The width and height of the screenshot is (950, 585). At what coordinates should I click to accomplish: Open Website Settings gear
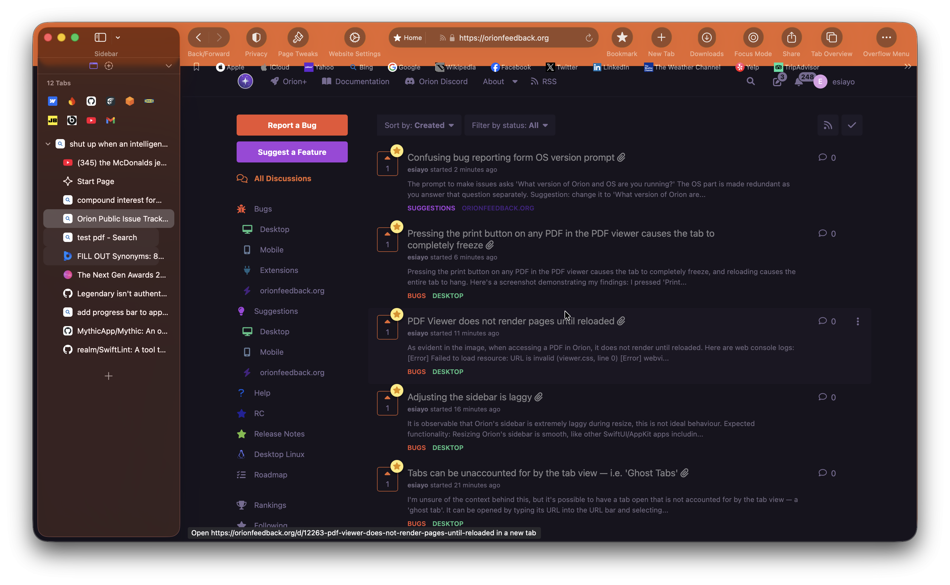tap(354, 37)
